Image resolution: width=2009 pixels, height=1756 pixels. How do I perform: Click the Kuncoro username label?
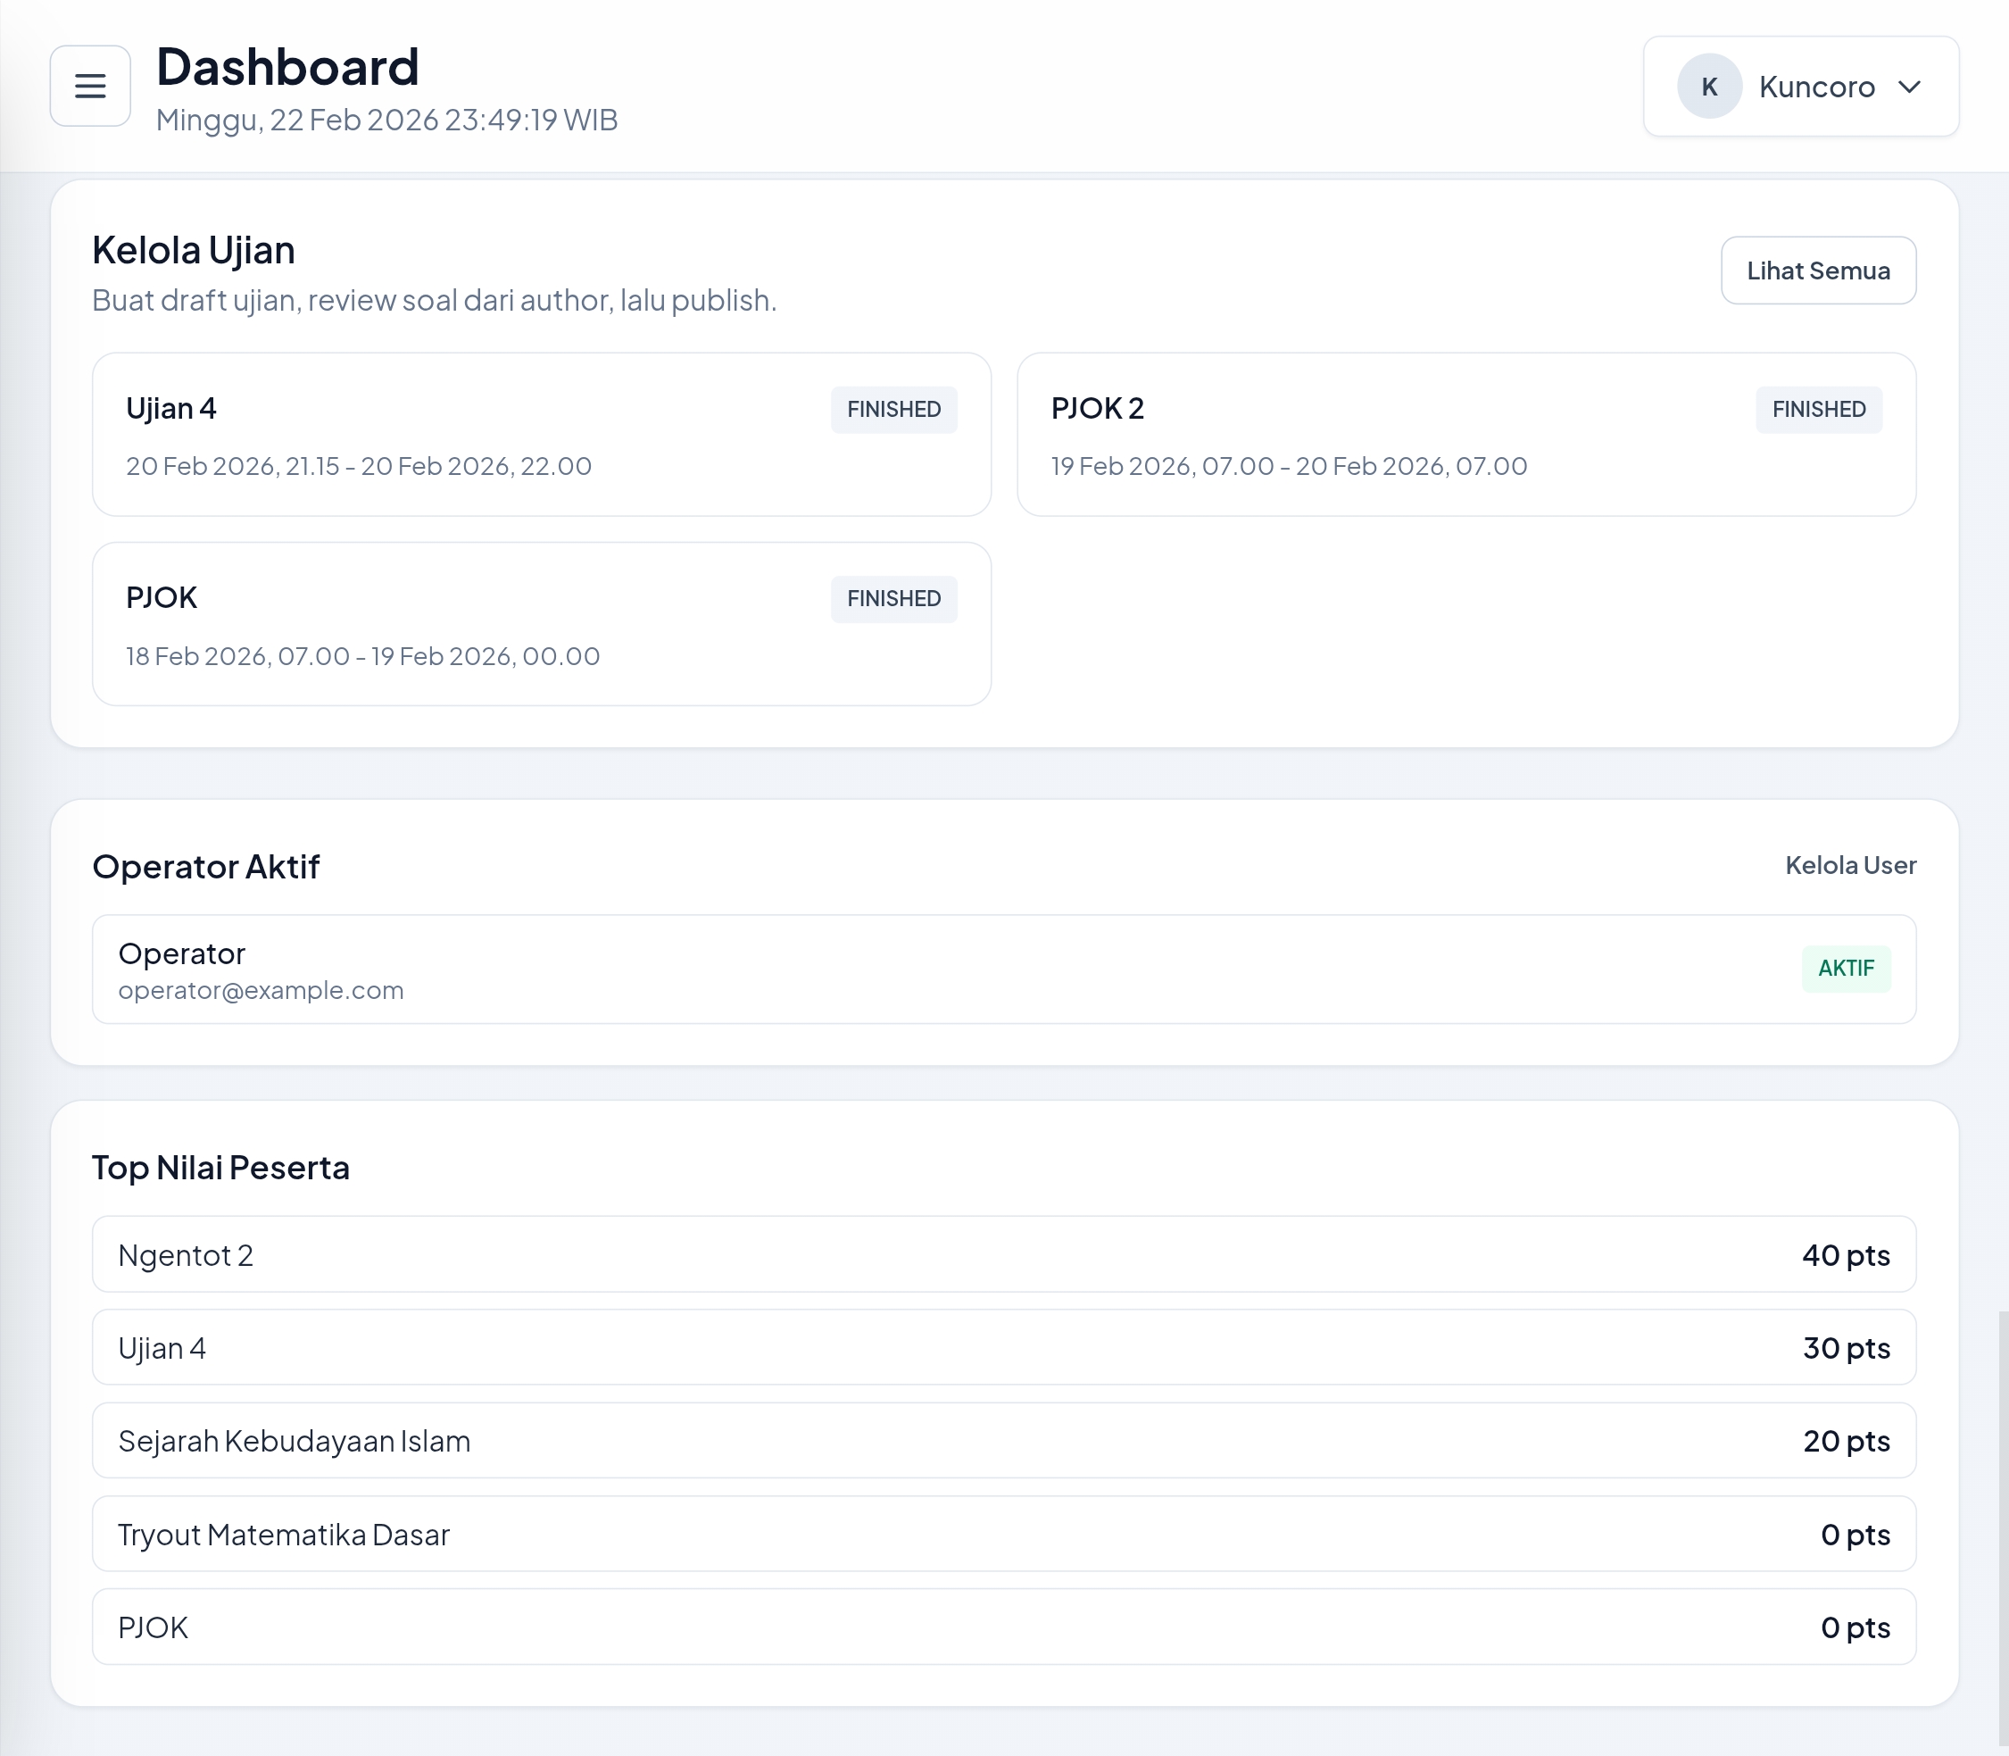1816,87
